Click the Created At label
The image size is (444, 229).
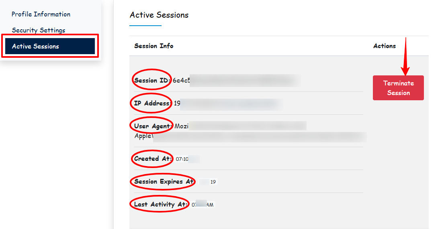(153, 159)
